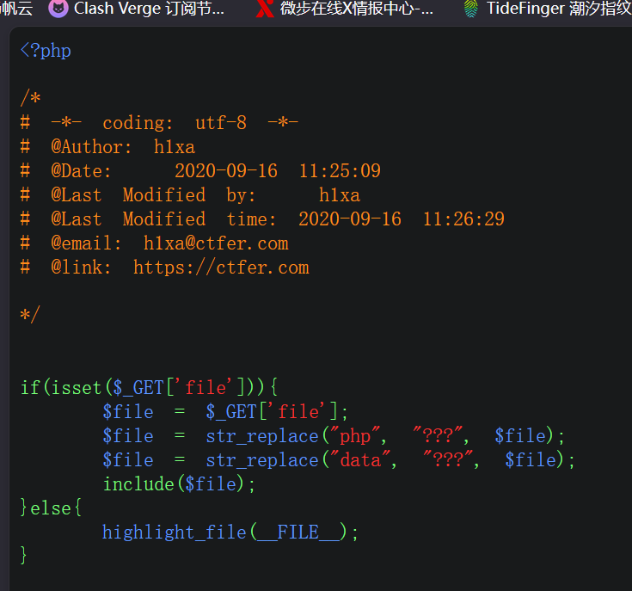
Task: Click the comment opening /* marker
Action: coord(31,98)
